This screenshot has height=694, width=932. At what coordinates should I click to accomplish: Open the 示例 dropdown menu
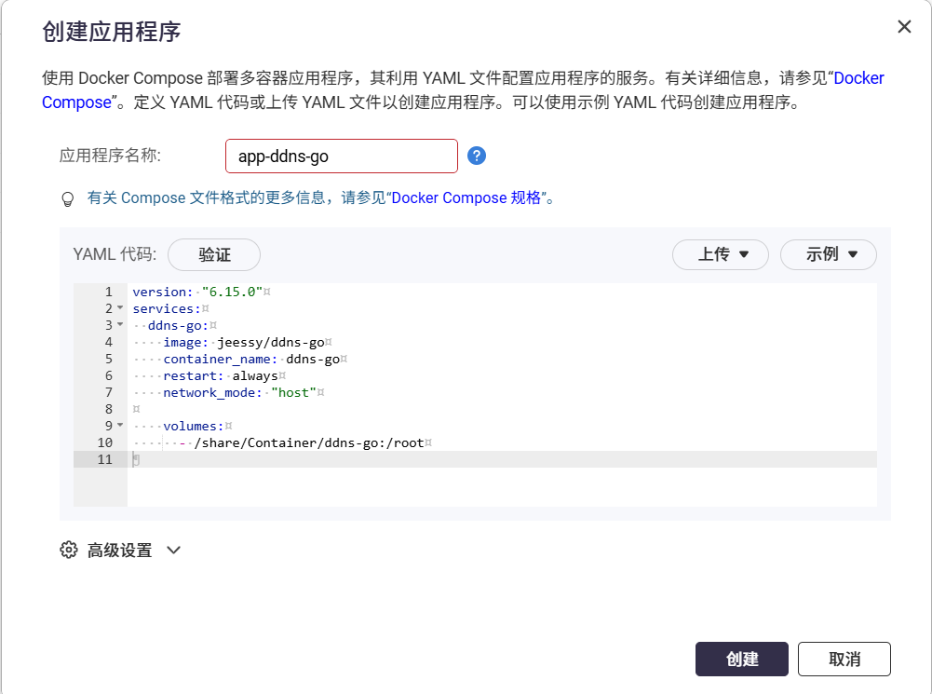click(828, 254)
